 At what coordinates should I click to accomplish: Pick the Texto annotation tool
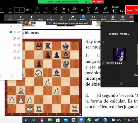pos(31,18)
